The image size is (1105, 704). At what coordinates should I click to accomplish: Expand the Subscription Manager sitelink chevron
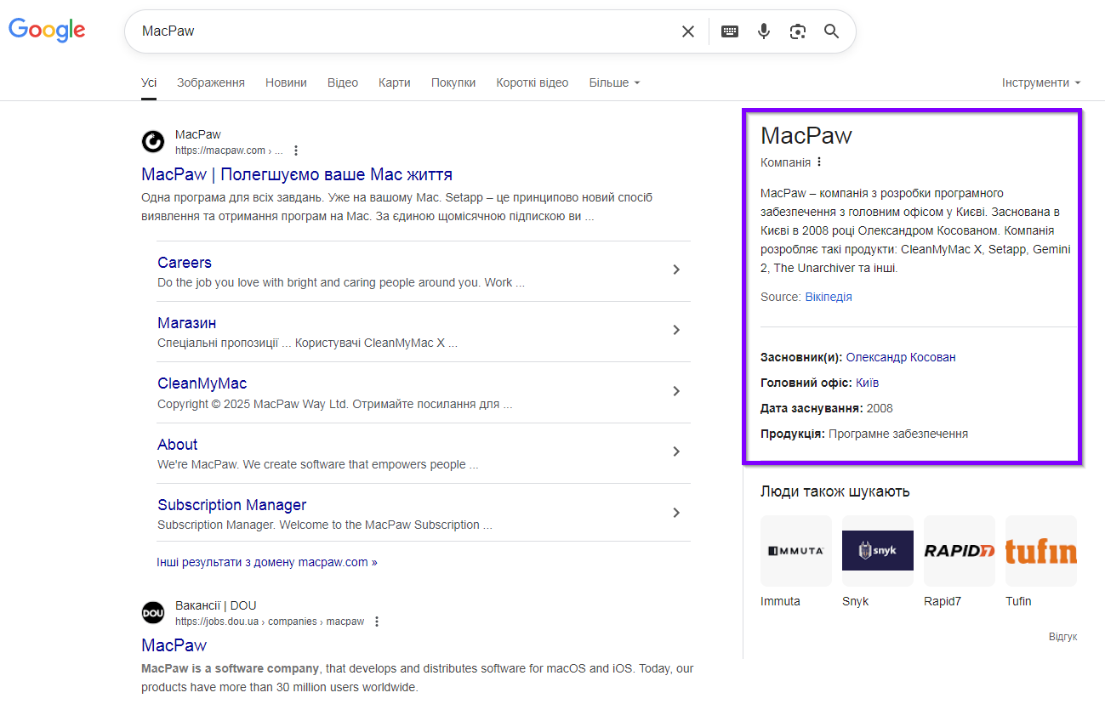point(676,513)
